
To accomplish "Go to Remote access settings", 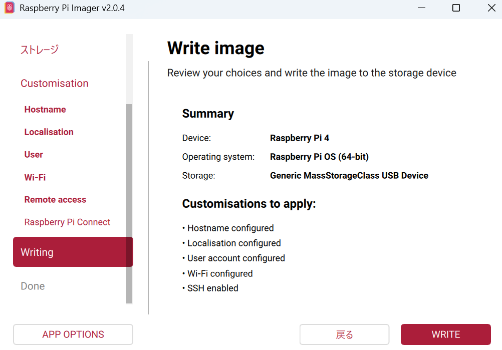I will click(x=55, y=200).
